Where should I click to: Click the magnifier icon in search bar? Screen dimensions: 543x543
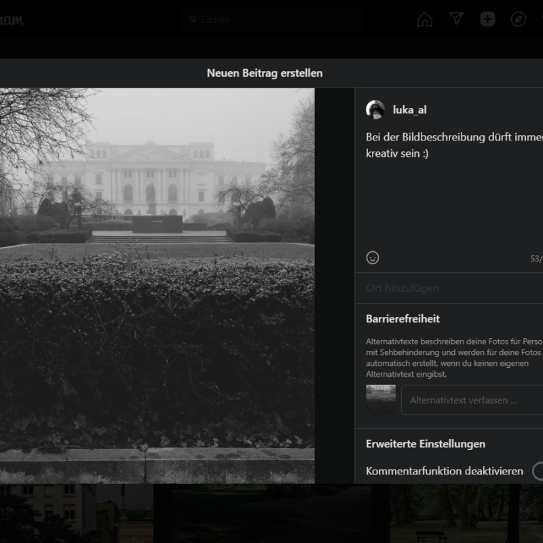193,20
